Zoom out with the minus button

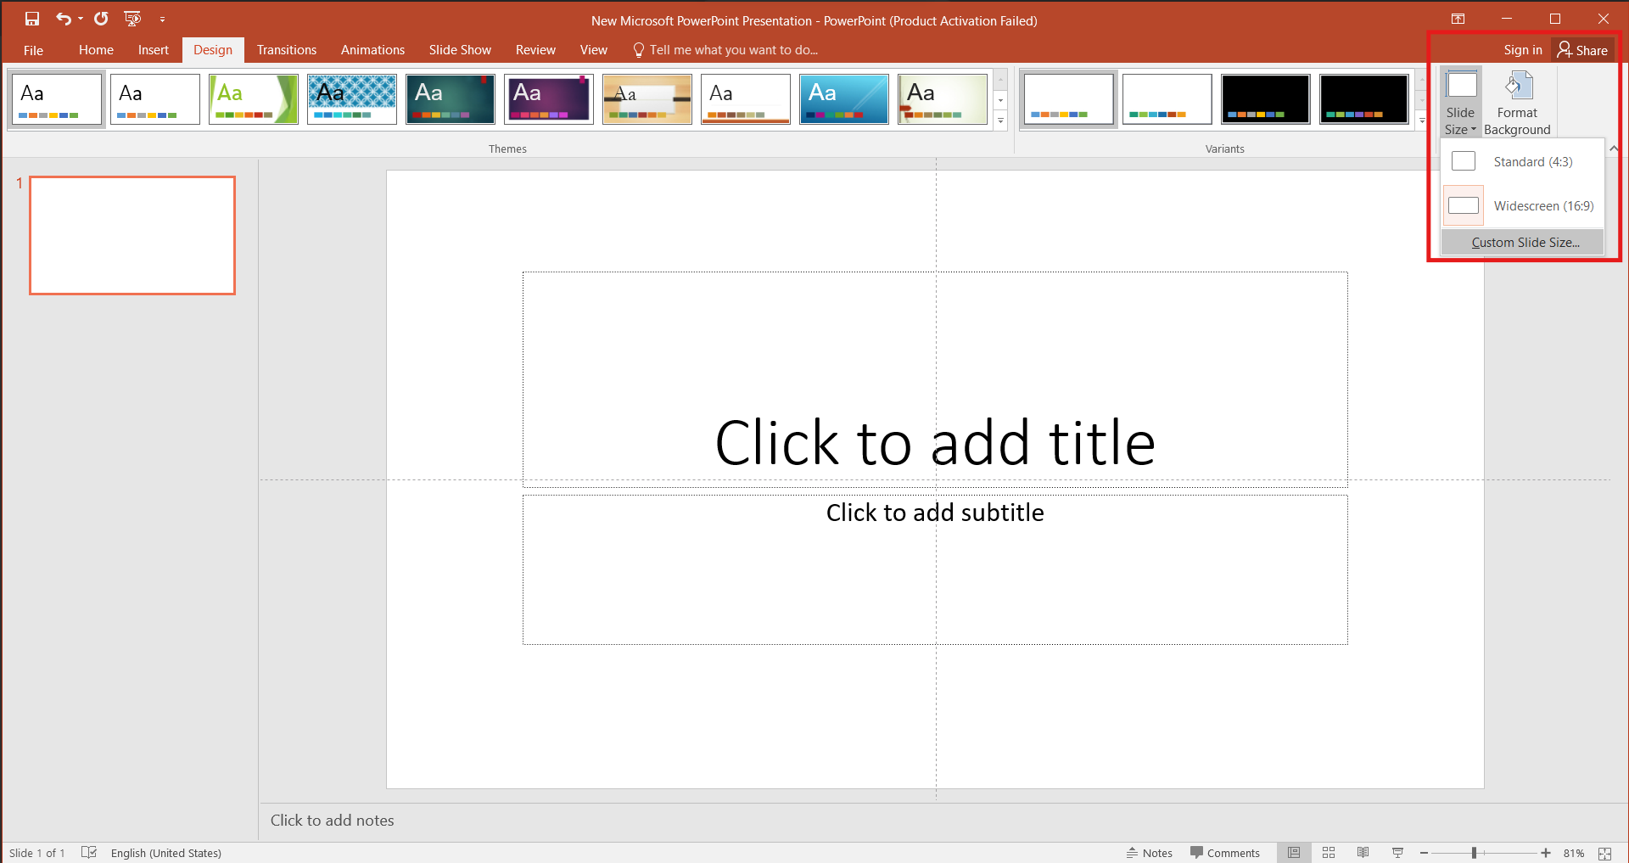point(1424,853)
